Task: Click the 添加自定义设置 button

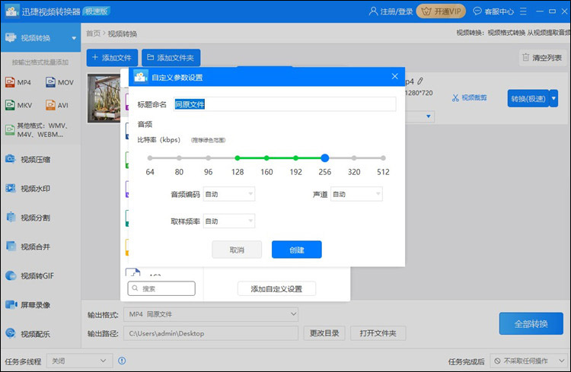Action: click(277, 289)
